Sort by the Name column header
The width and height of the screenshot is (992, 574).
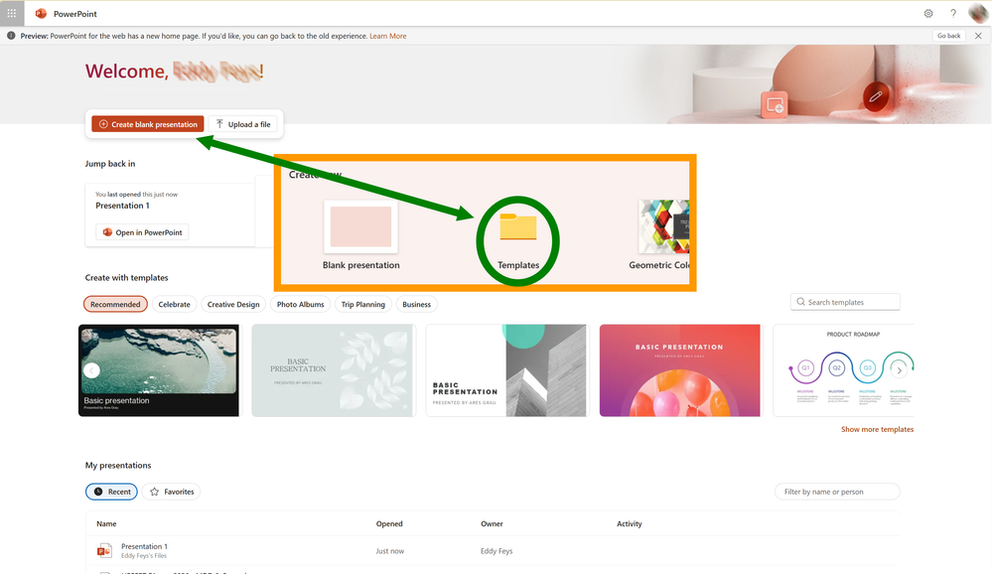click(106, 523)
